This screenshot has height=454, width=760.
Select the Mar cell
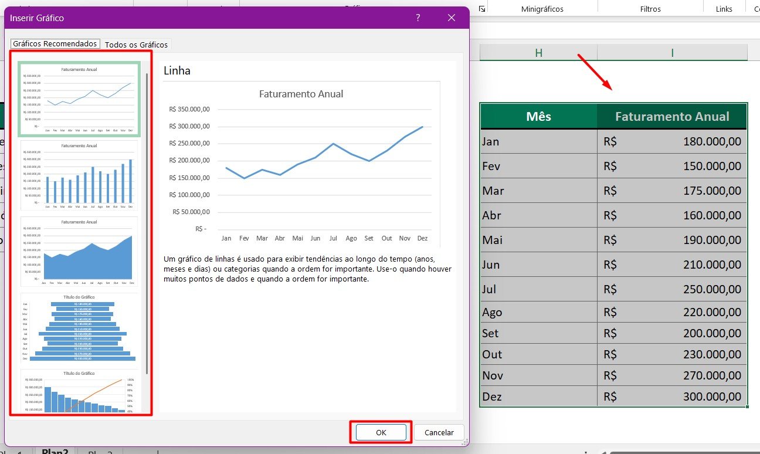tap(538, 191)
